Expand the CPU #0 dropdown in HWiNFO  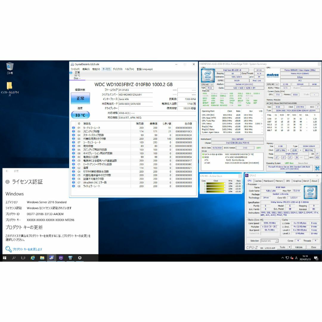pos(207,84)
